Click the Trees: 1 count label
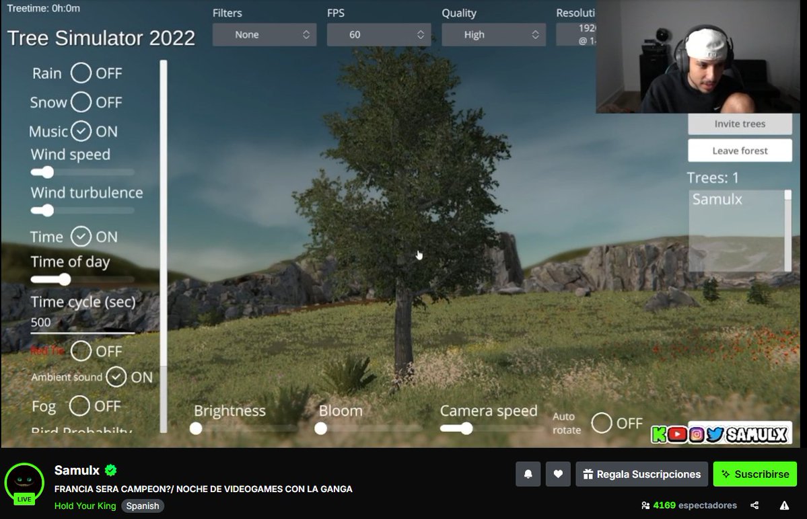807x519 pixels. pyautogui.click(x=713, y=177)
